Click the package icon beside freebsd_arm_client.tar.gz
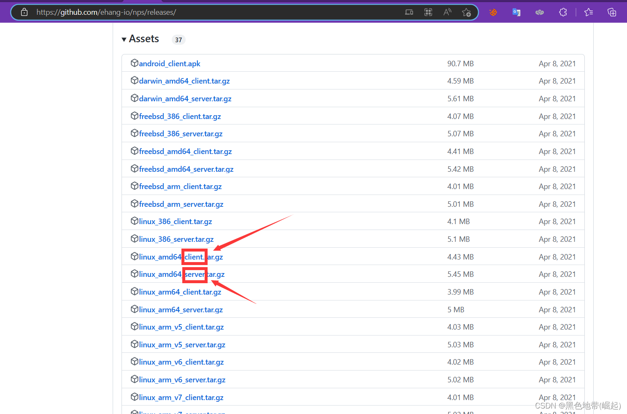 point(135,186)
